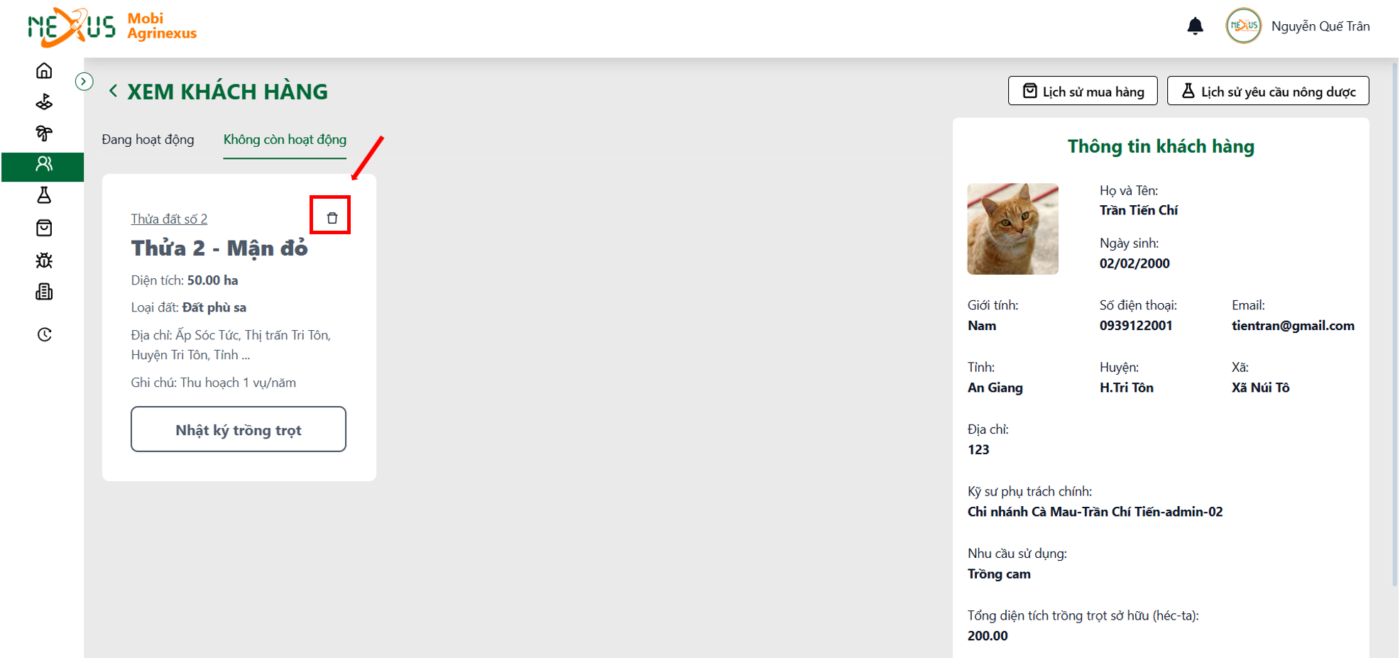Expand the sidebar with chevron toggle

84,82
